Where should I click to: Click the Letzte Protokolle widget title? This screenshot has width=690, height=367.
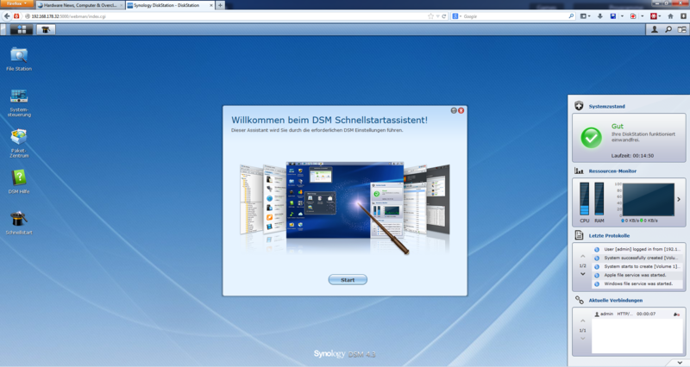point(609,235)
